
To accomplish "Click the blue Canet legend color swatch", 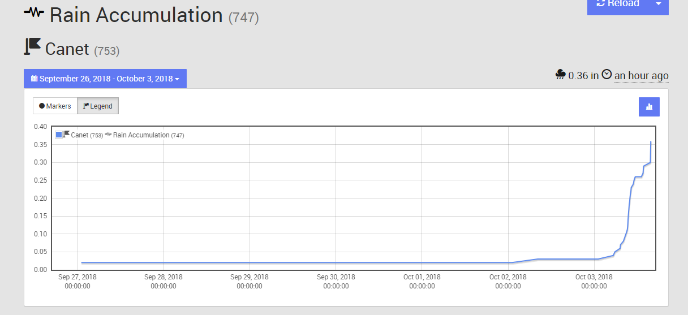I will pos(59,135).
